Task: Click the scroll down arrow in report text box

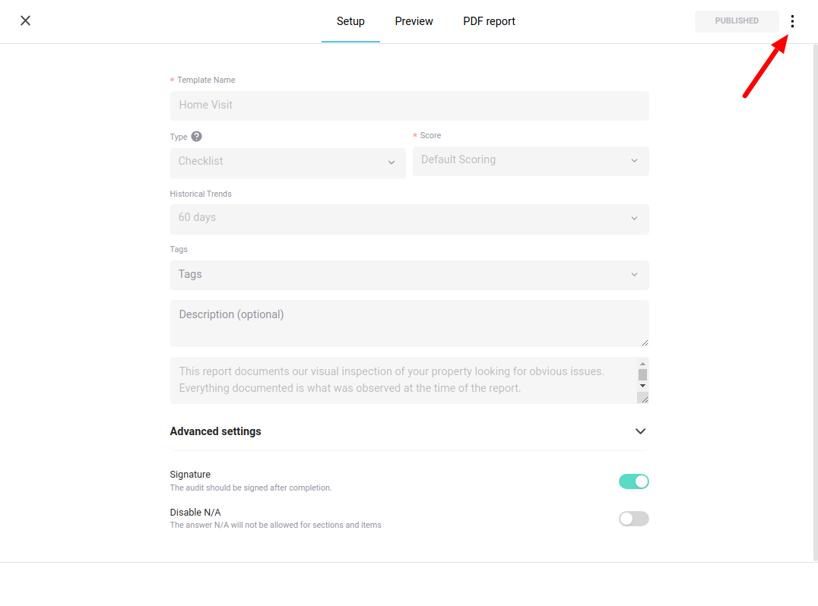Action: pyautogui.click(x=642, y=386)
